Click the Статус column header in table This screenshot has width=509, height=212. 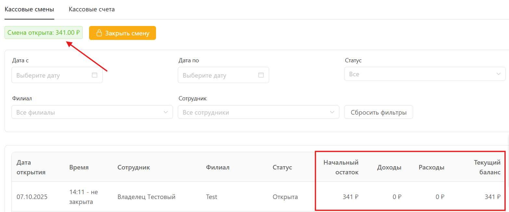coord(282,167)
